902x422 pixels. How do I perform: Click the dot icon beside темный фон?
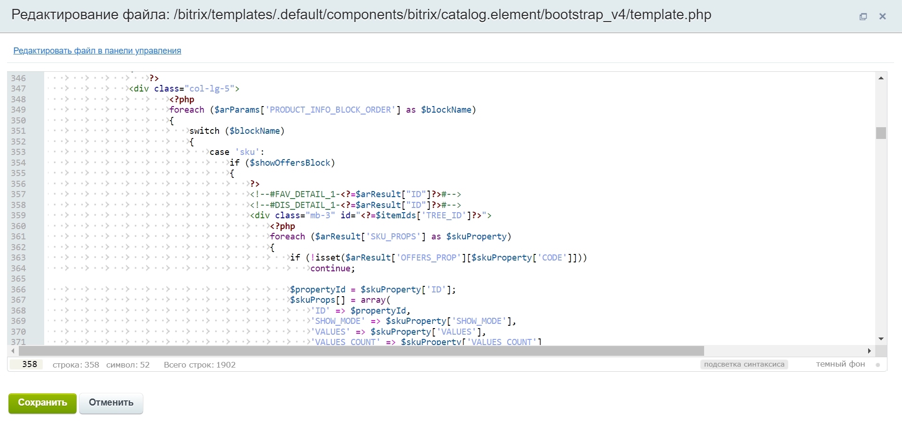point(878,365)
